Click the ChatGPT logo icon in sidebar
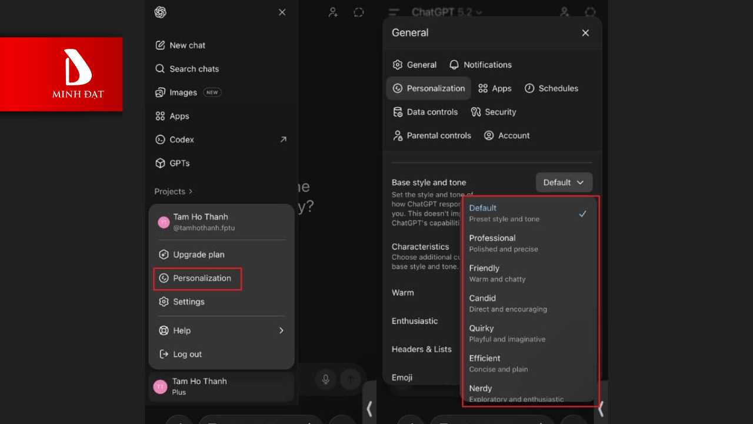Viewport: 753px width, 424px height. 160,12
